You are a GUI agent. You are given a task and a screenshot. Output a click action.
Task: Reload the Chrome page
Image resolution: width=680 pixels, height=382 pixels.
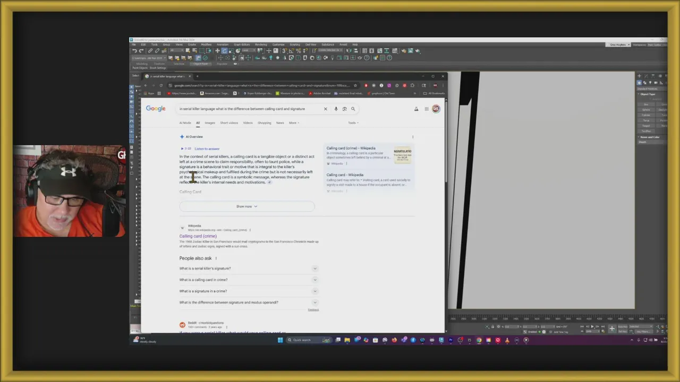coord(161,85)
